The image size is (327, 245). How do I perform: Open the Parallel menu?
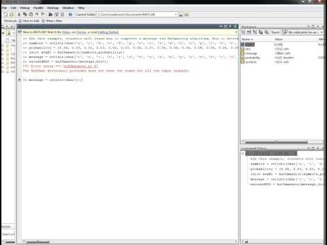[38, 8]
